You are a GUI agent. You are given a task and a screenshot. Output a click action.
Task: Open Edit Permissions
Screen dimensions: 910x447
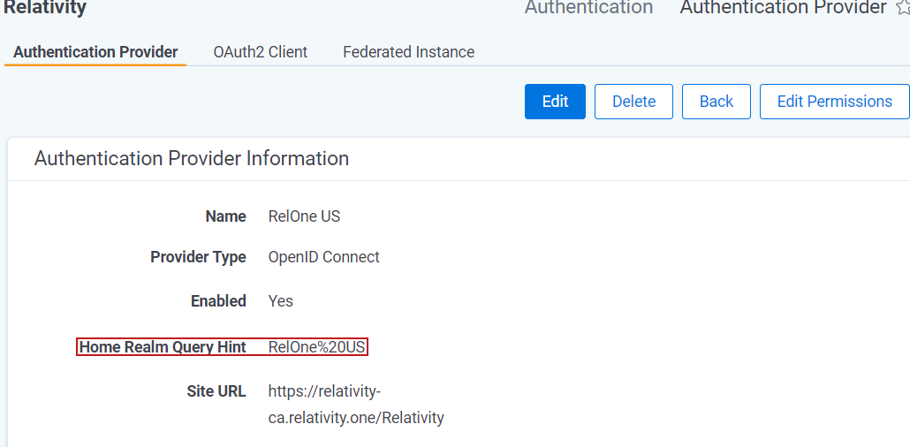click(x=835, y=102)
